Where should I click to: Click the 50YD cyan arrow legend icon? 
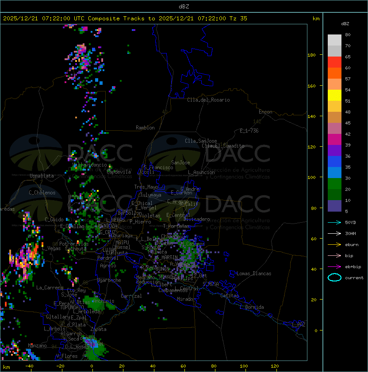(334, 223)
